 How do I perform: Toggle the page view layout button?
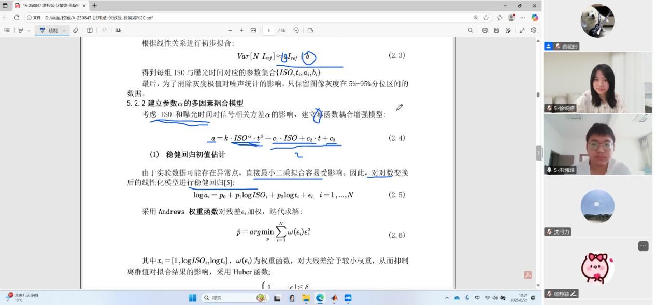pos(310,31)
